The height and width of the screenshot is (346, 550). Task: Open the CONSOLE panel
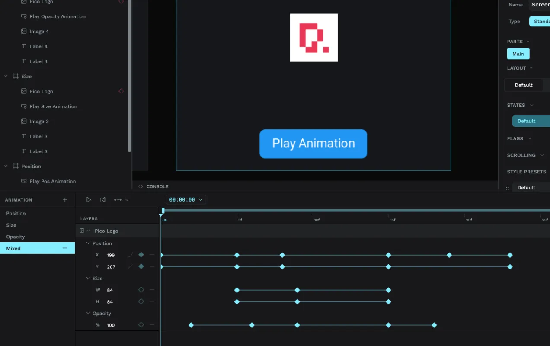tap(153, 186)
